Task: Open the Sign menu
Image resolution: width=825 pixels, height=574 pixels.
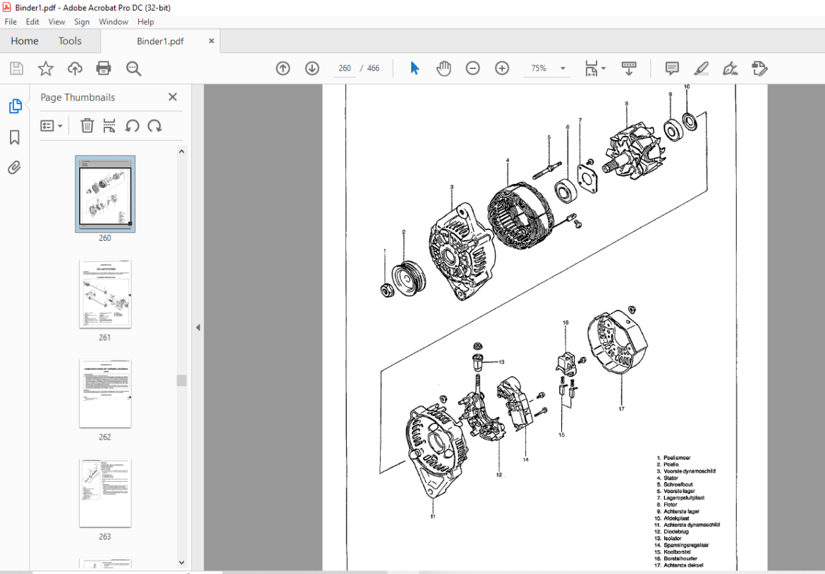Action: [82, 22]
